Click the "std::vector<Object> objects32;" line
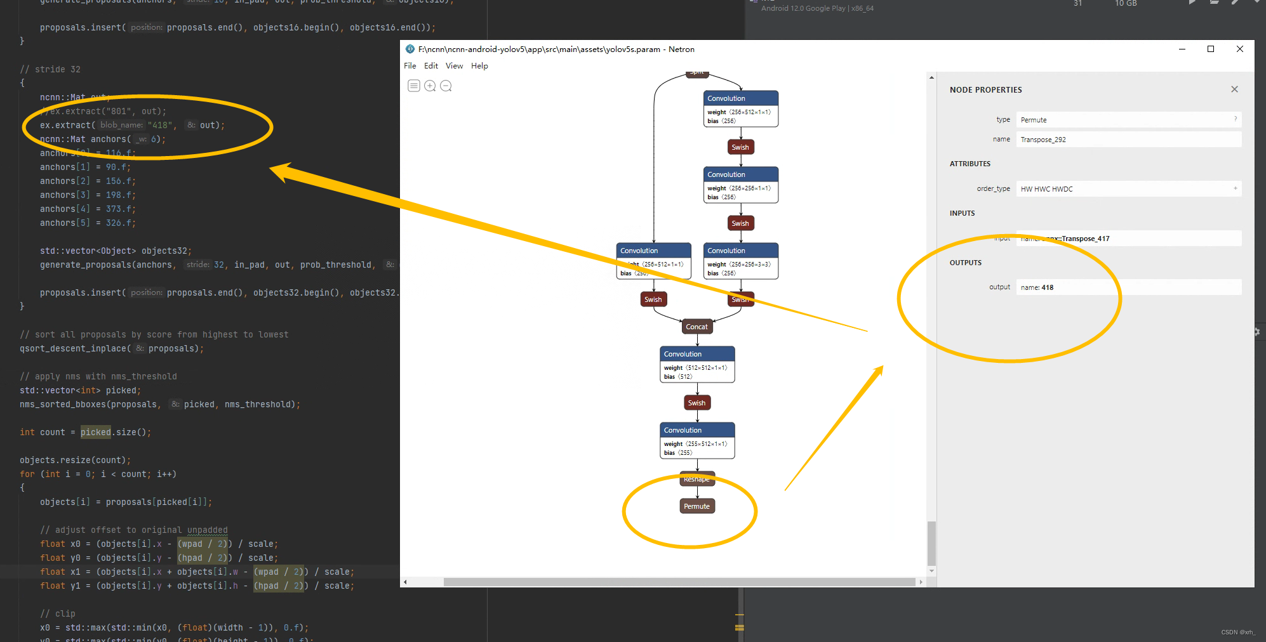 pyautogui.click(x=116, y=251)
